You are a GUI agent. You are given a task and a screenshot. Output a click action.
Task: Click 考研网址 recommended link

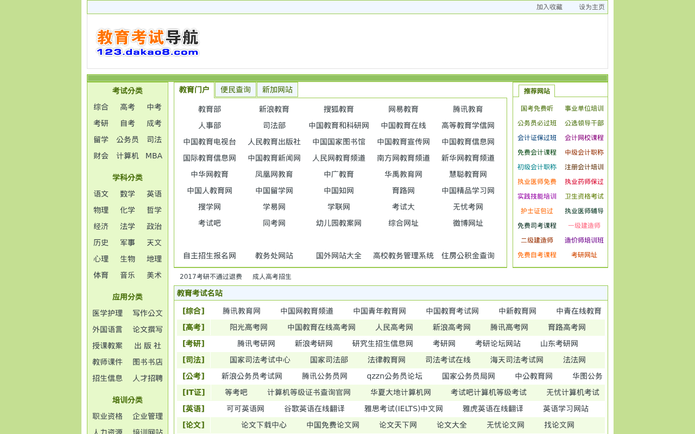pyautogui.click(x=584, y=255)
